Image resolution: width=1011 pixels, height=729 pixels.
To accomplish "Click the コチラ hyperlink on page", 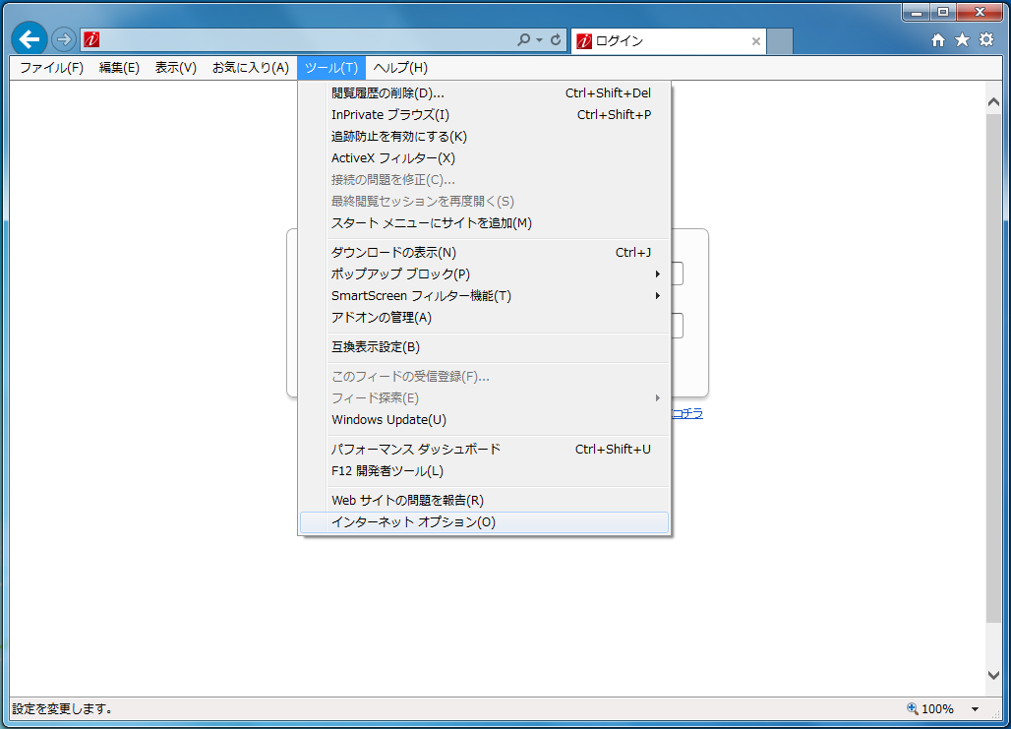I will click(687, 413).
